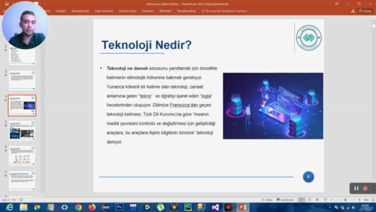
Task: Click the editor scrollbar down arrow
Action: [x=374, y=181]
